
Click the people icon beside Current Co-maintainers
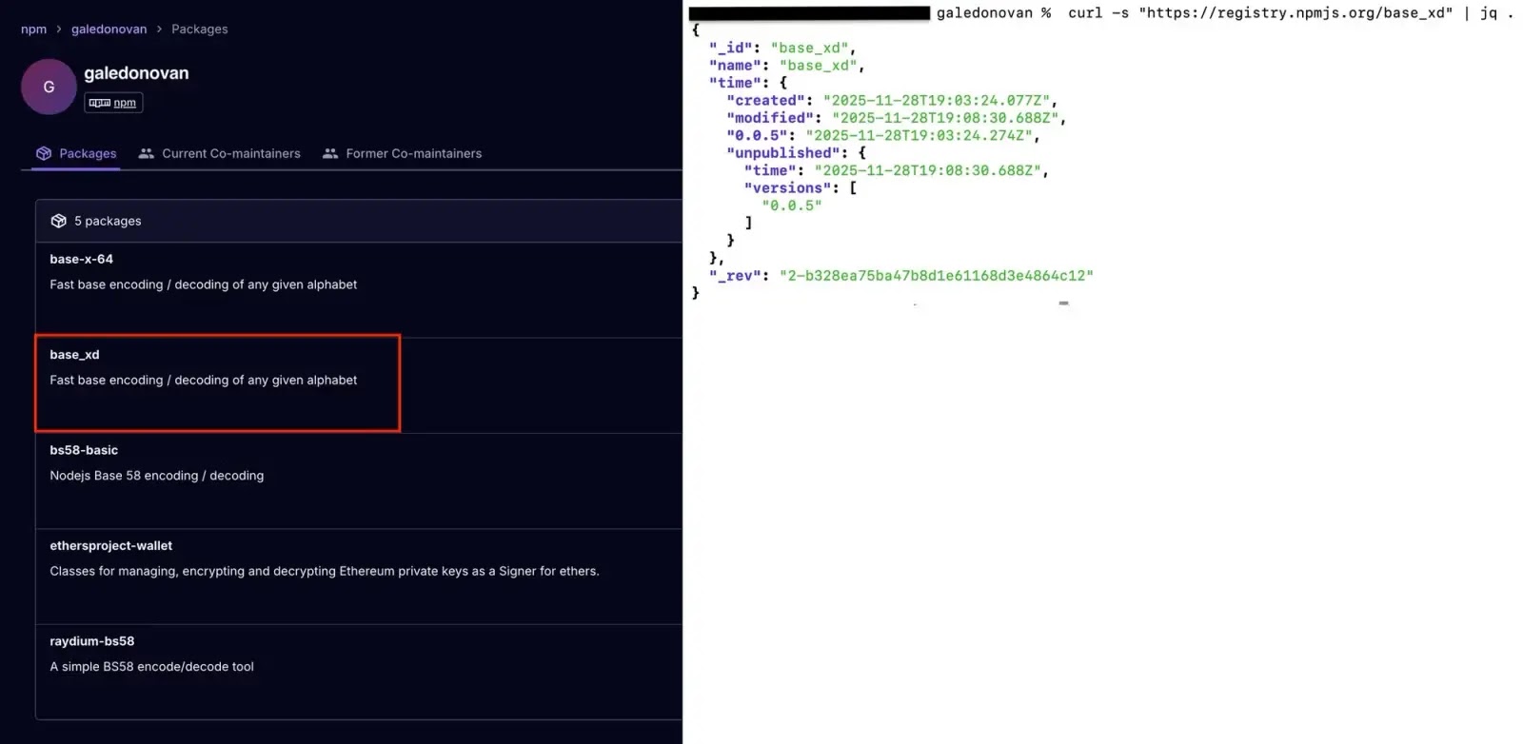(x=146, y=153)
